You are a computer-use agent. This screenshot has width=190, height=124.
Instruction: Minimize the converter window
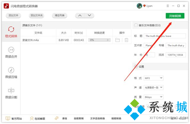coord(173,6)
